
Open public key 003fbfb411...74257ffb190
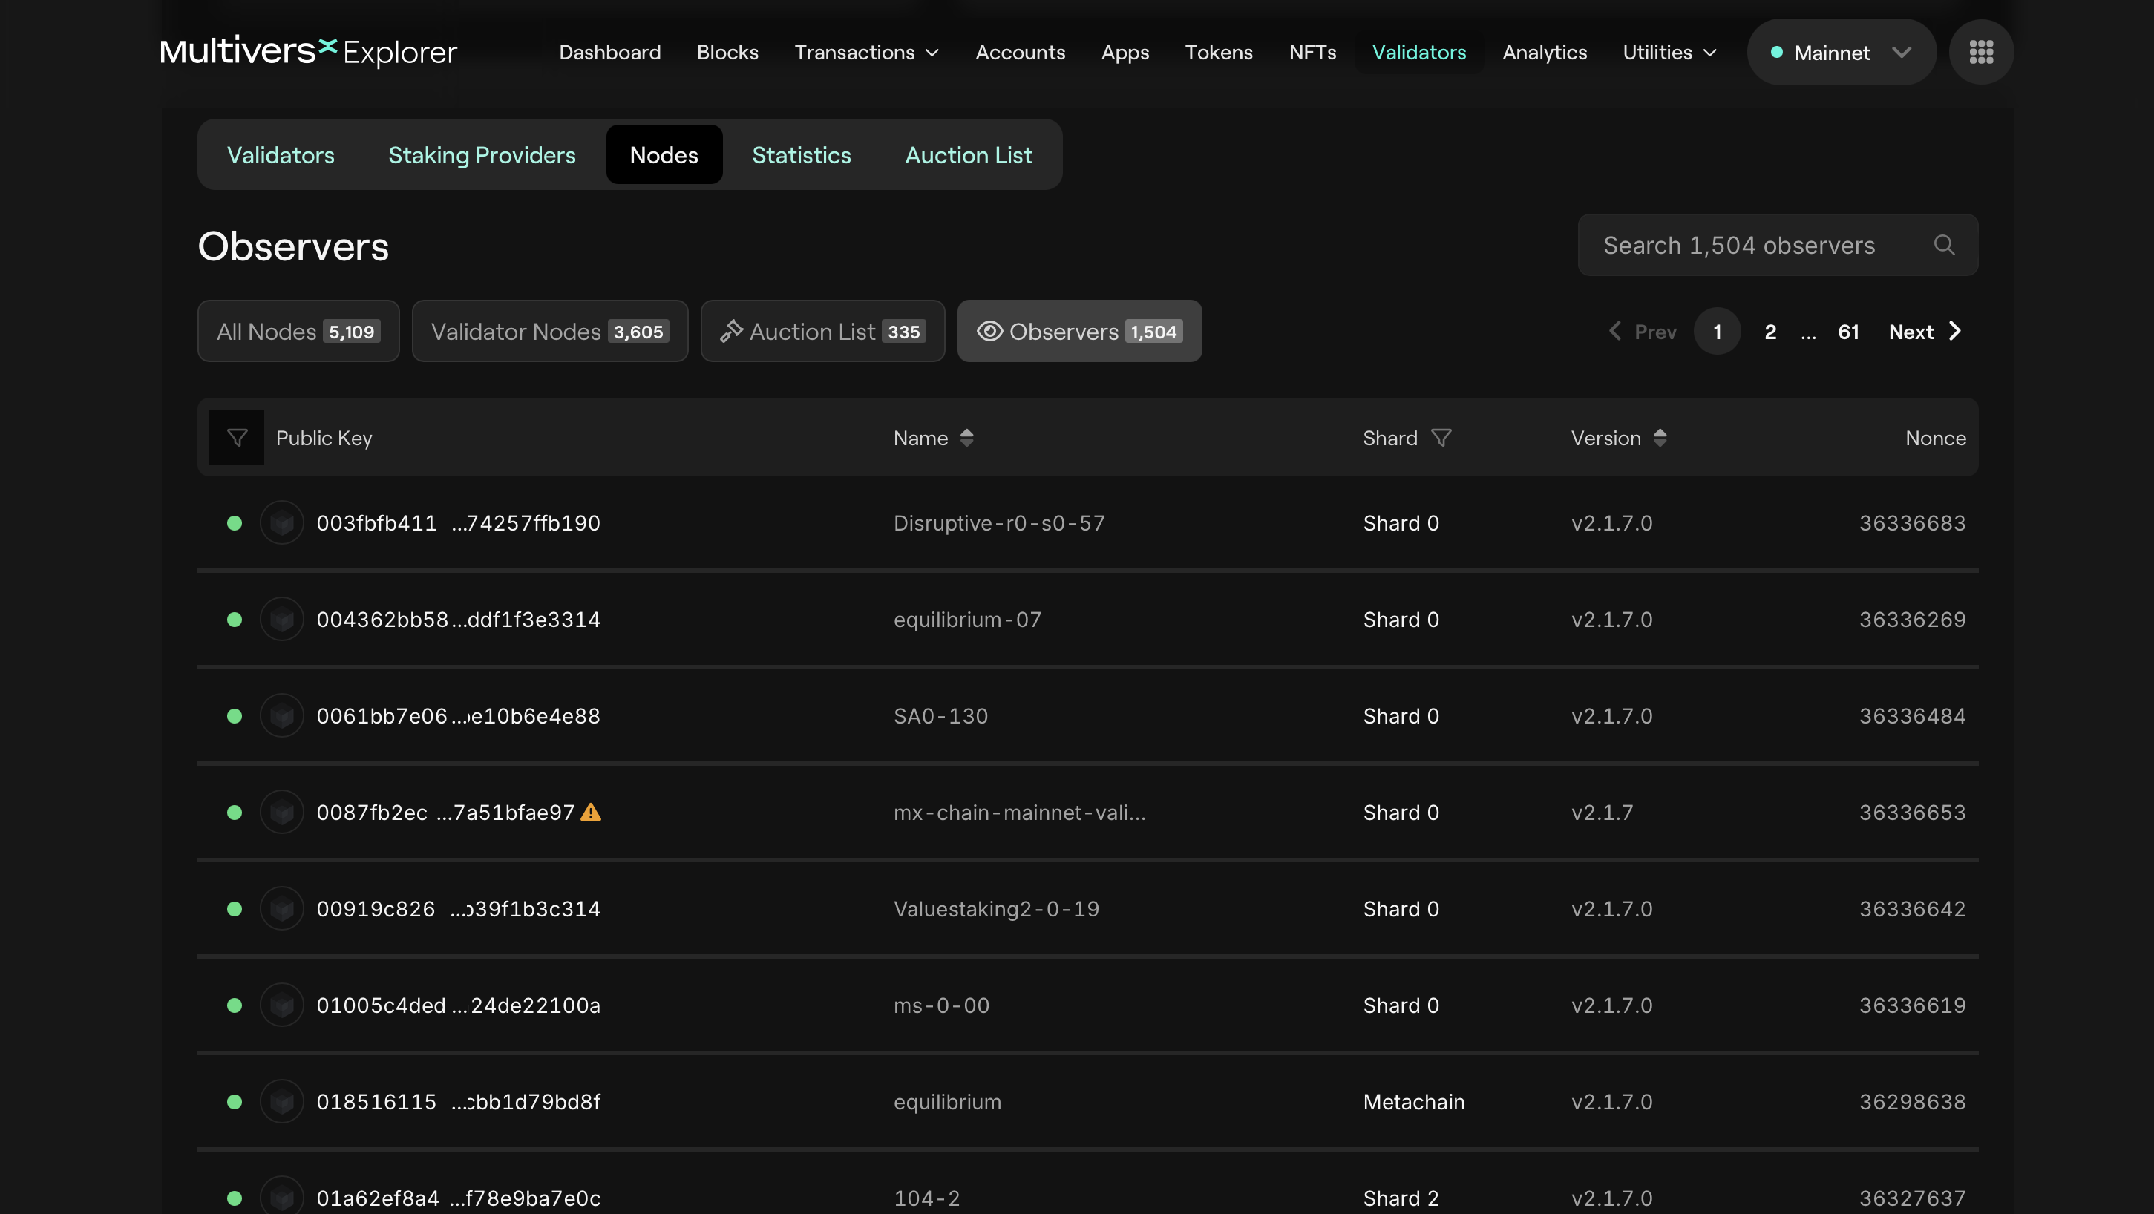(458, 523)
